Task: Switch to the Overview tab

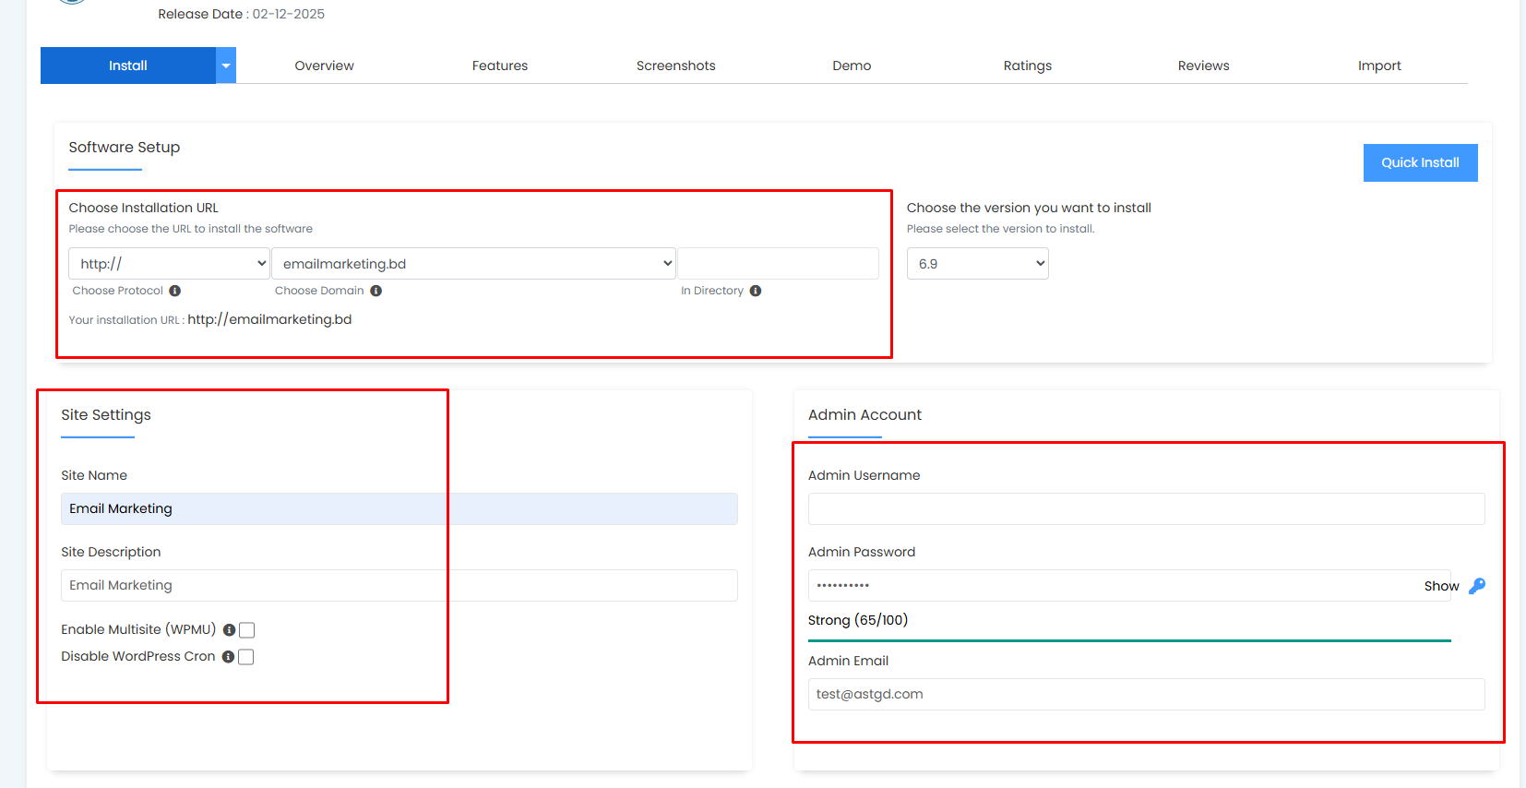Action: (324, 66)
